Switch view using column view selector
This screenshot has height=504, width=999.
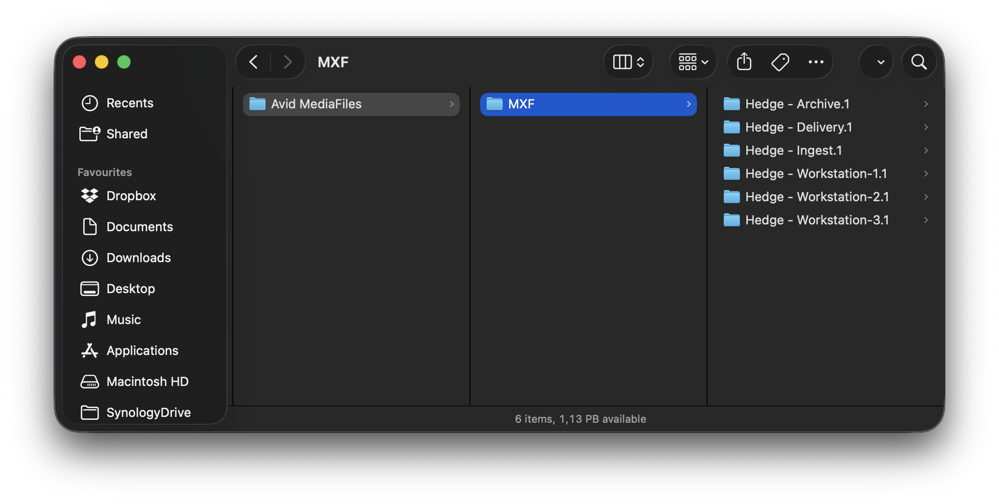(x=628, y=62)
